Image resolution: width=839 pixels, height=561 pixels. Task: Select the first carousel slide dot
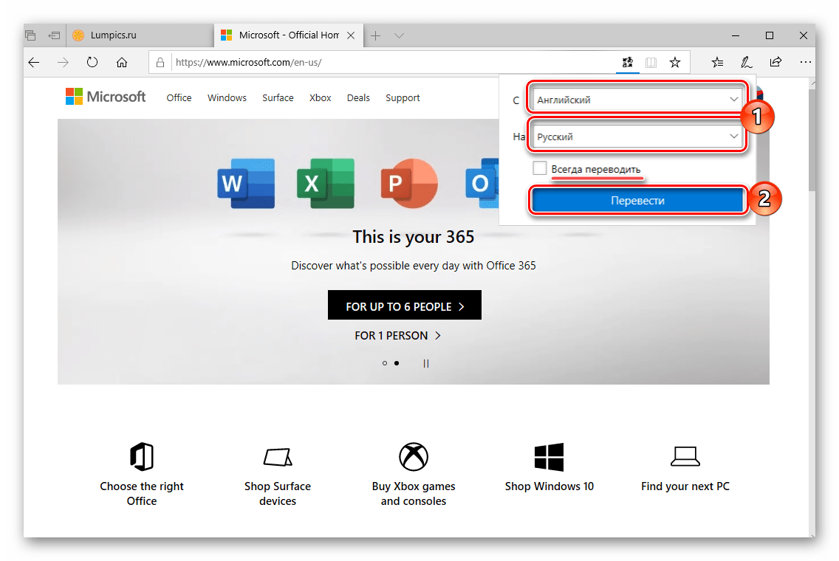pos(385,363)
